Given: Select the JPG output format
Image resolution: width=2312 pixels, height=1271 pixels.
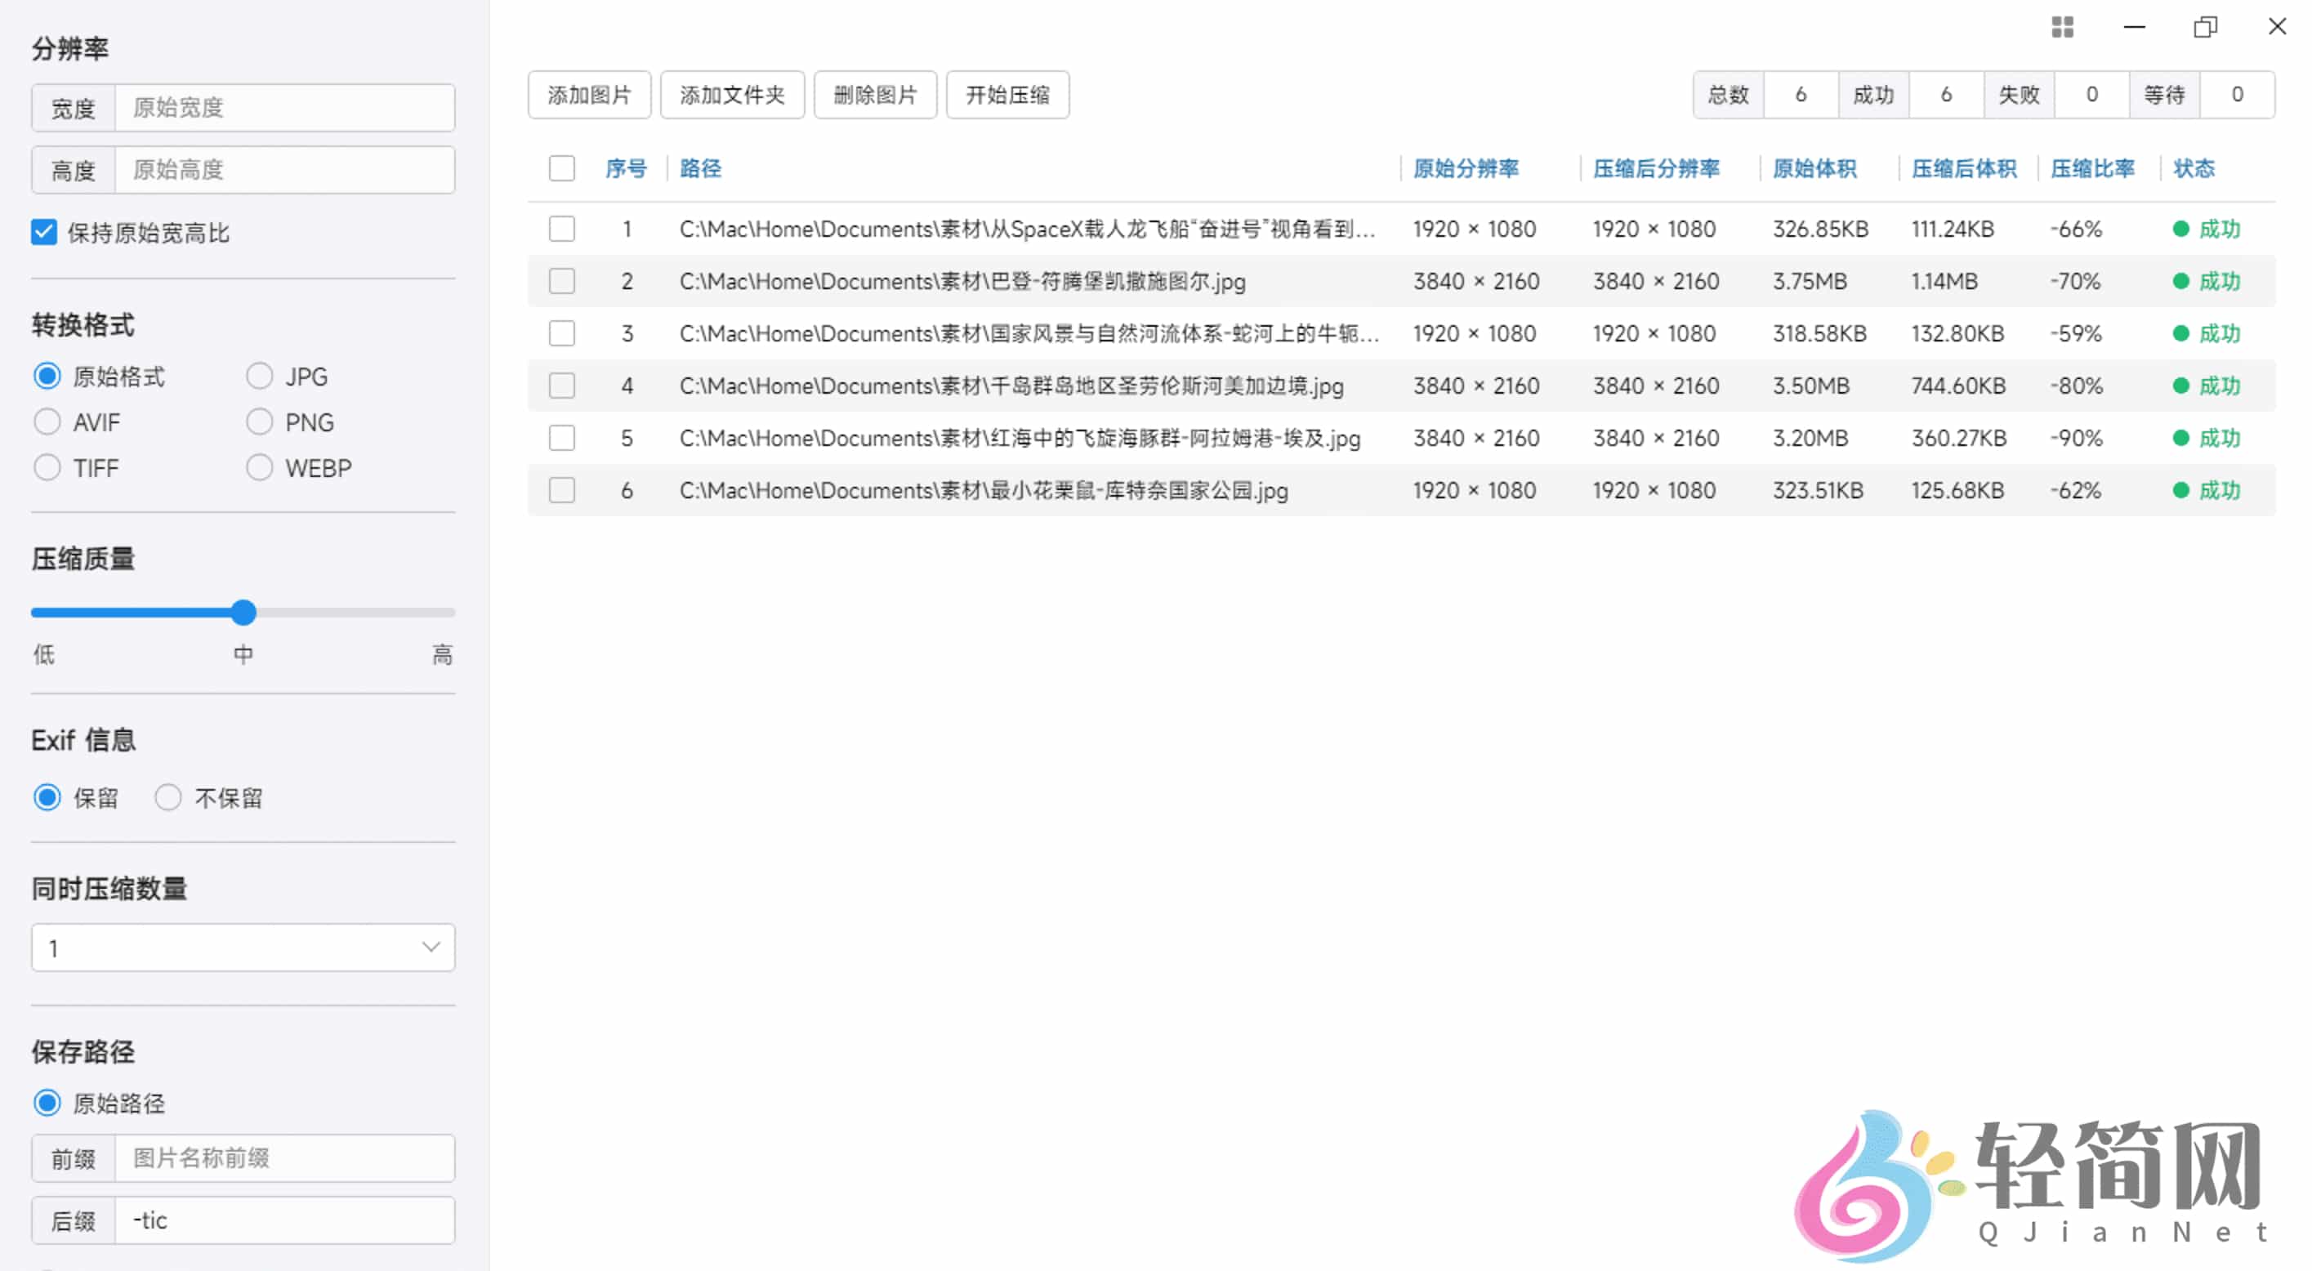Looking at the screenshot, I should click(259, 375).
